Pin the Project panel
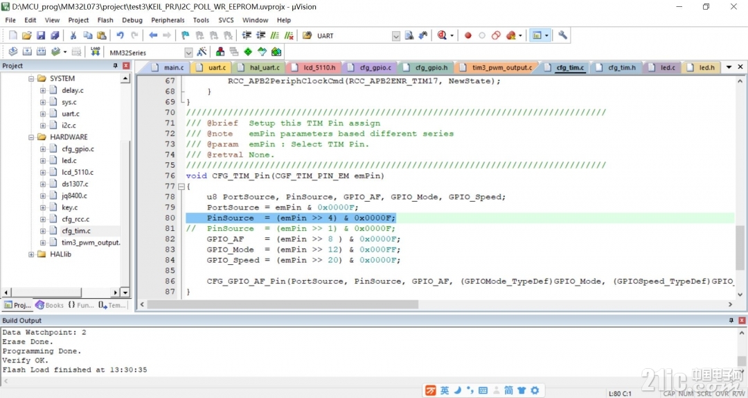 pos(116,65)
